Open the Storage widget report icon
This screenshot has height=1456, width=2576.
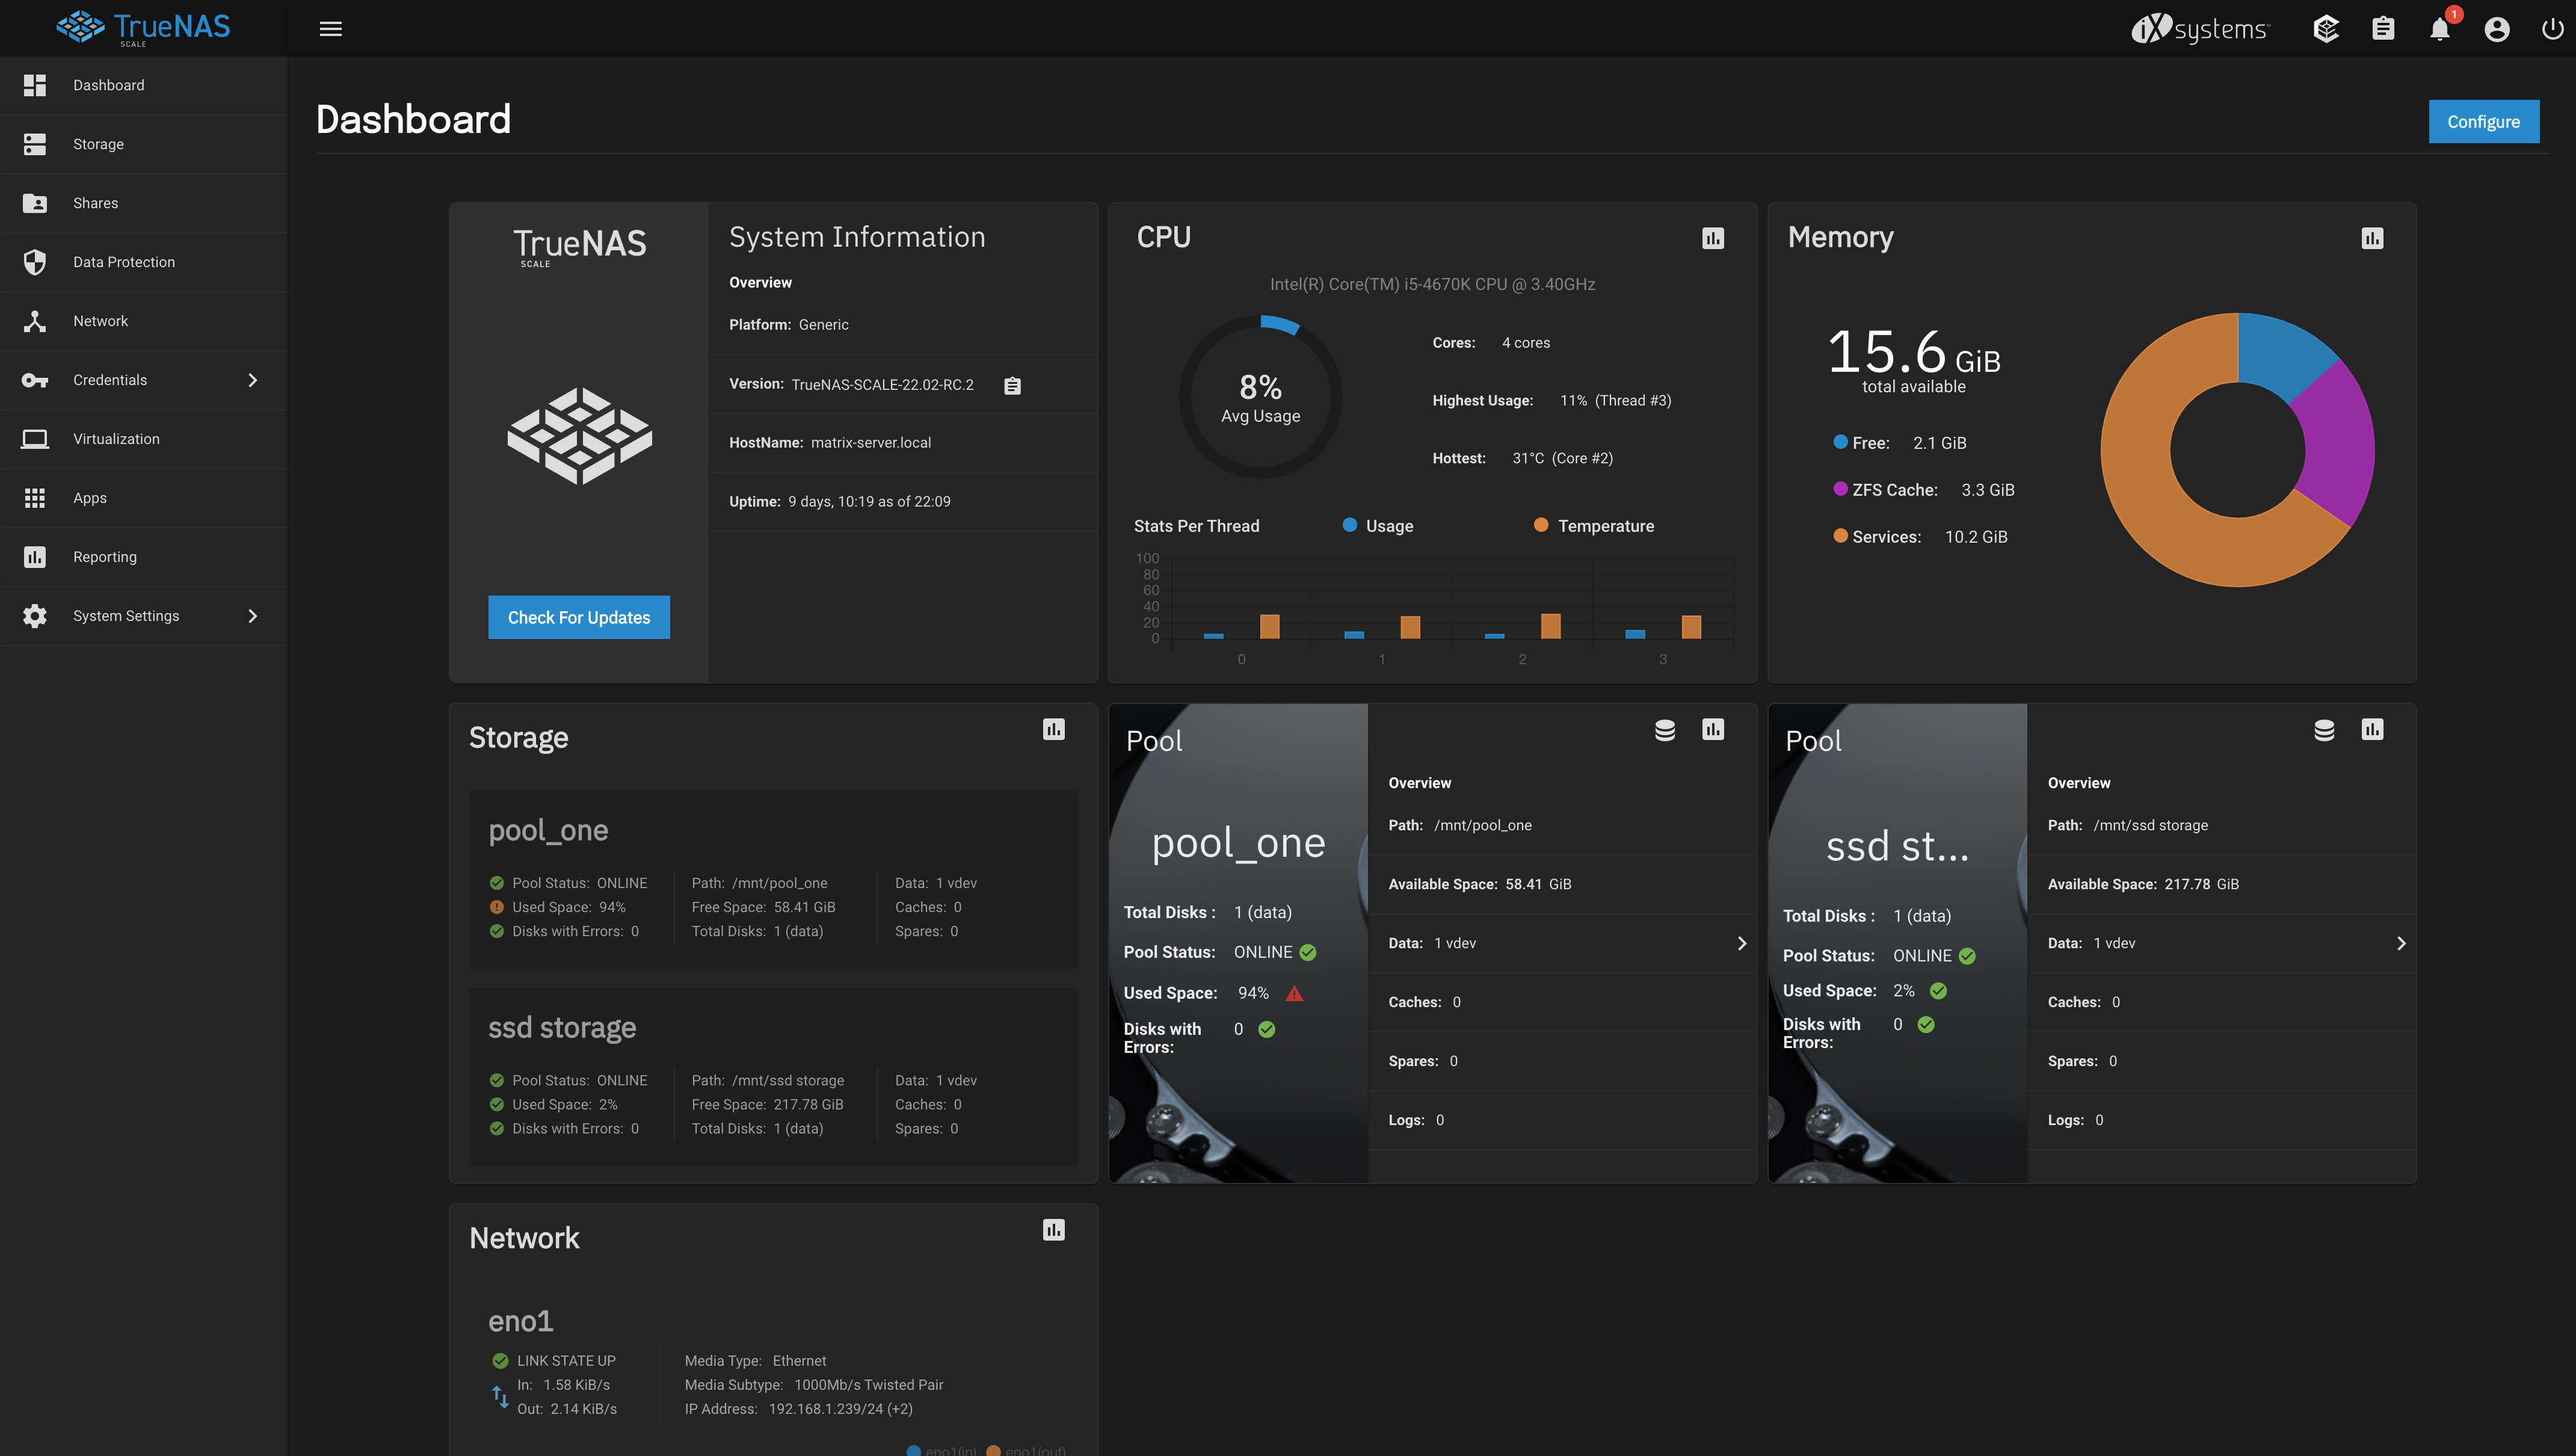pyautogui.click(x=1053, y=730)
